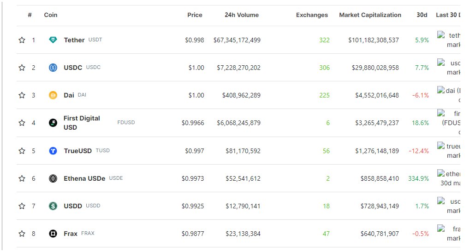Click USDC market cap $29,880,028,958
The width and height of the screenshot is (470, 252).
click(375, 68)
